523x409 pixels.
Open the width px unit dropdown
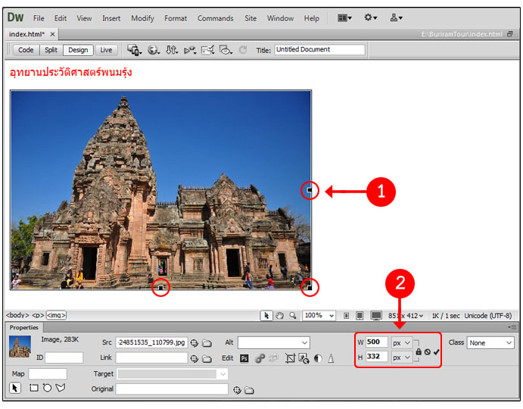[401, 342]
